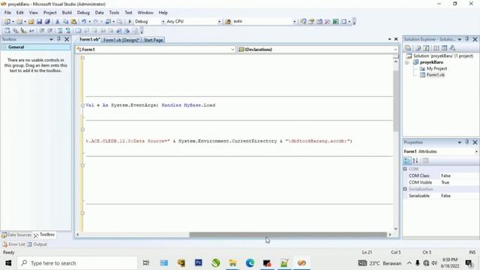Click the New Project toolbar icon
The width and height of the screenshot is (480, 270).
pos(7,22)
